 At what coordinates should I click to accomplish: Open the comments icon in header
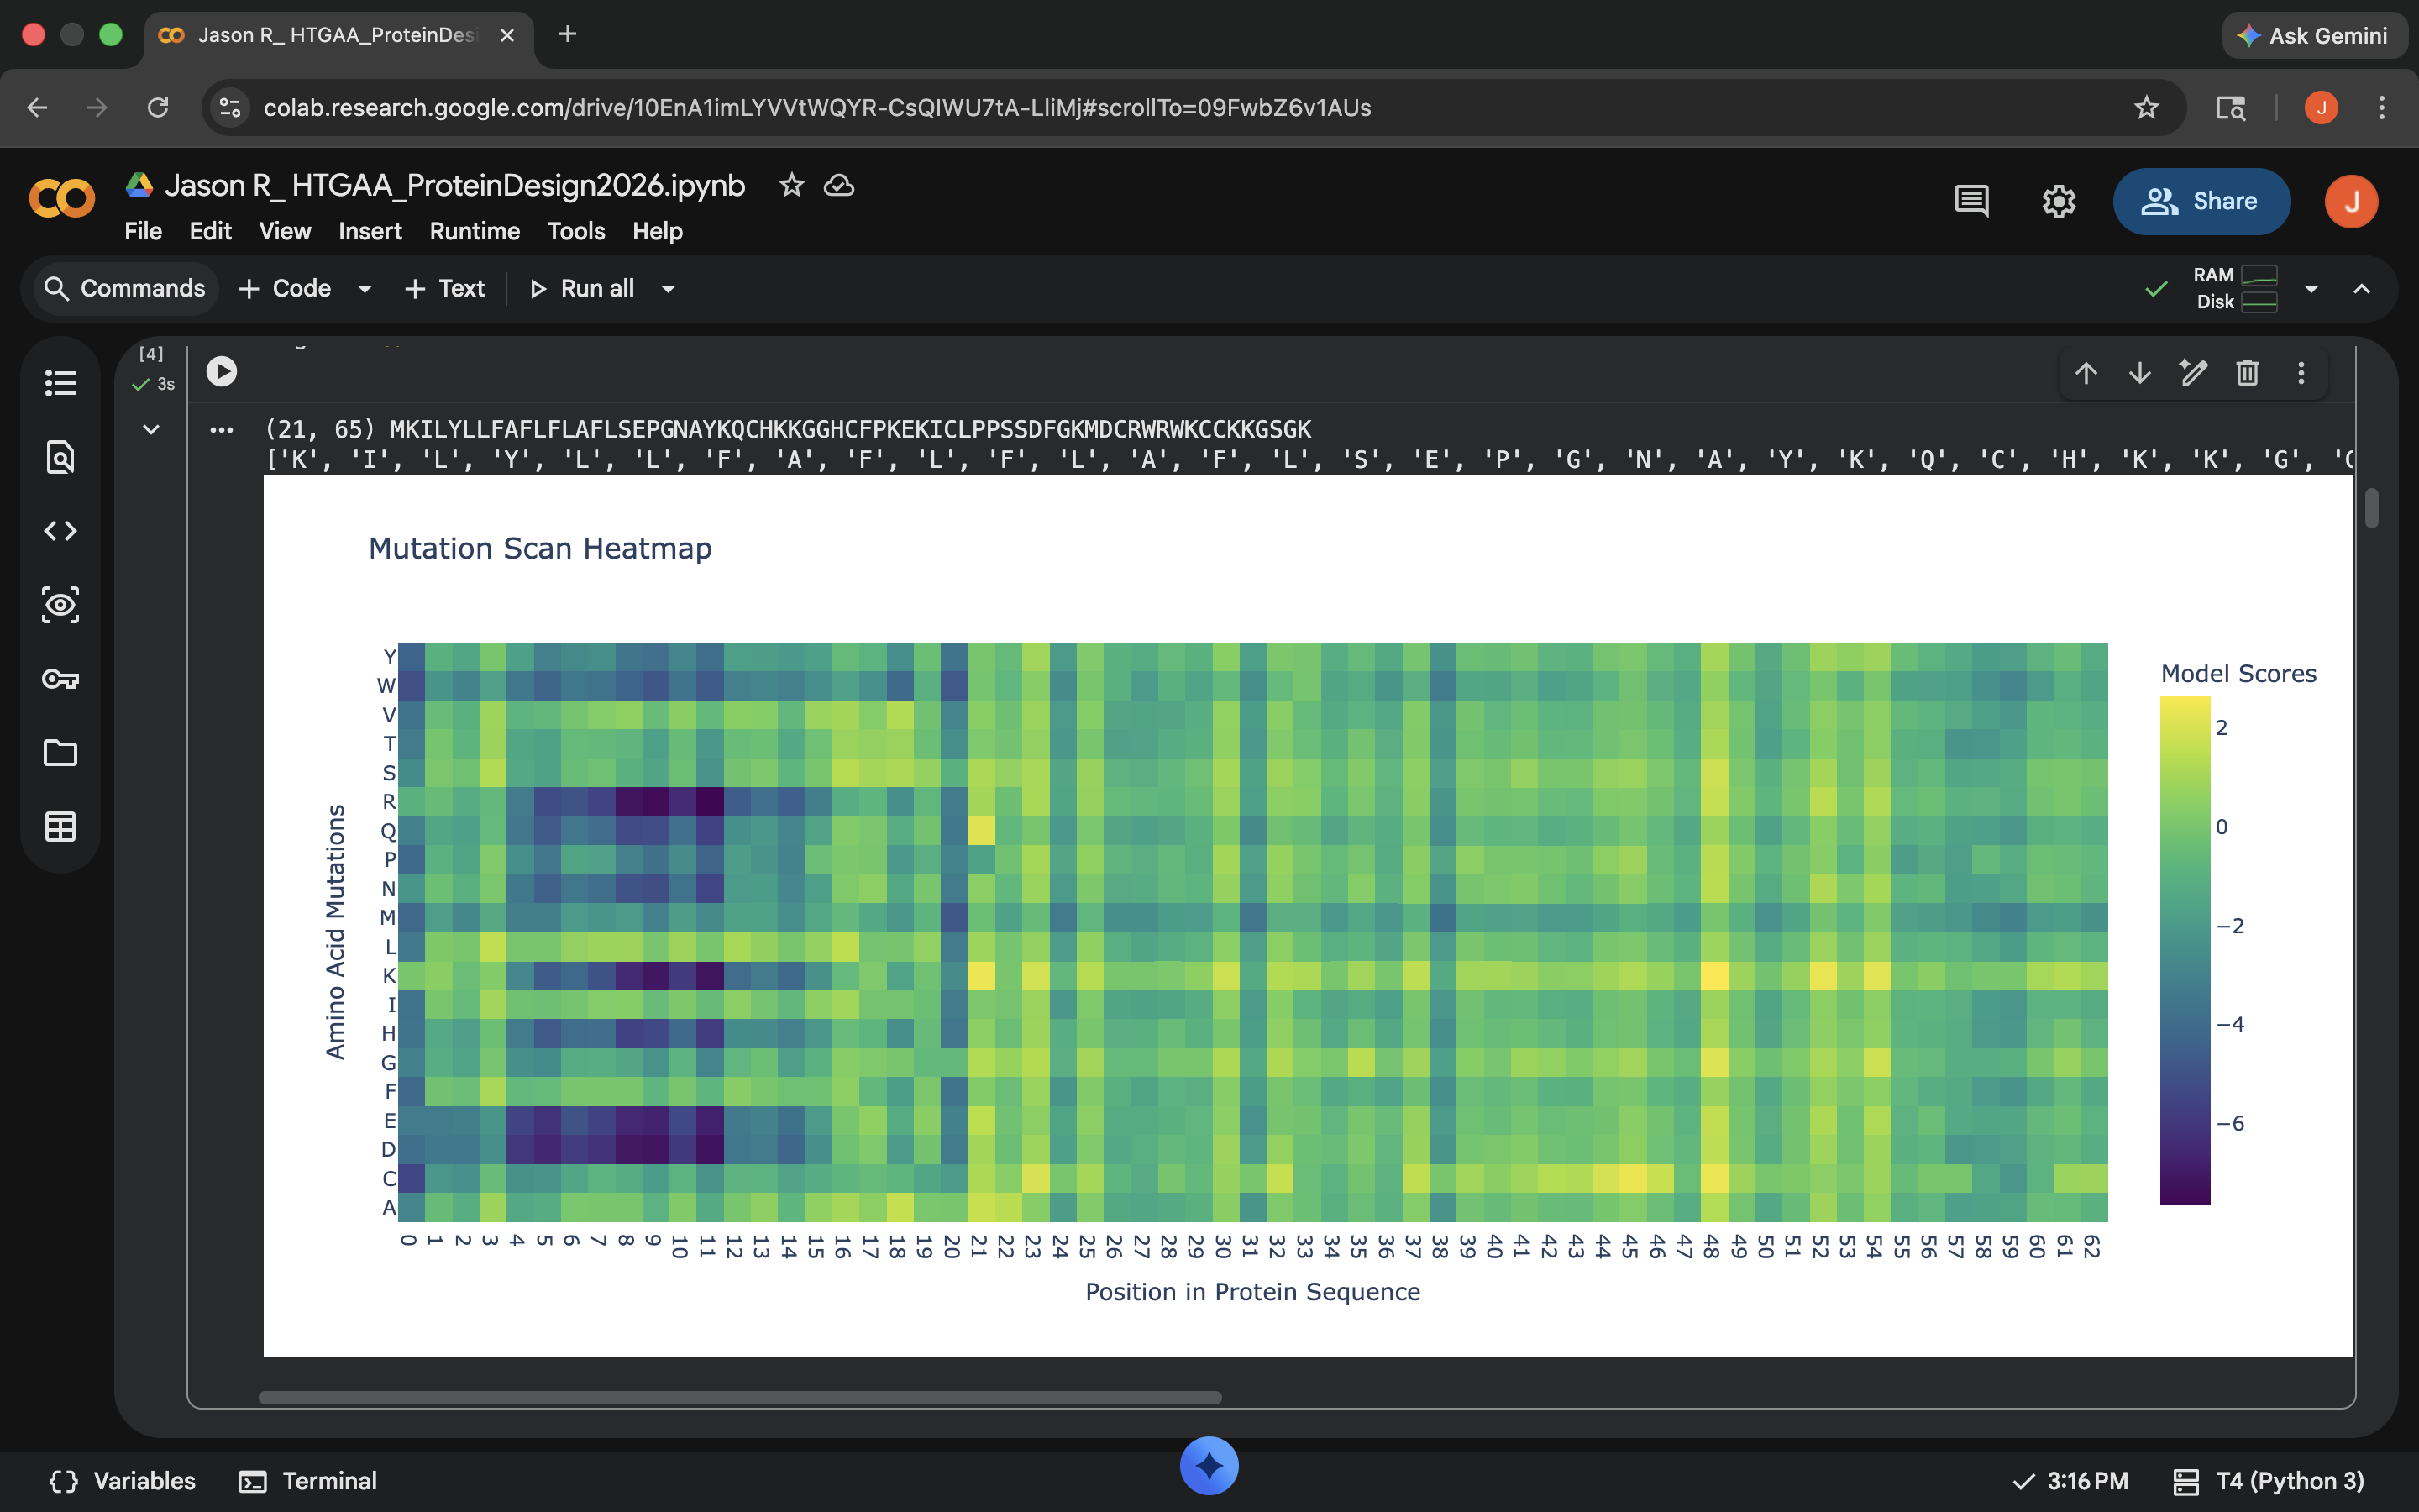(x=1971, y=201)
